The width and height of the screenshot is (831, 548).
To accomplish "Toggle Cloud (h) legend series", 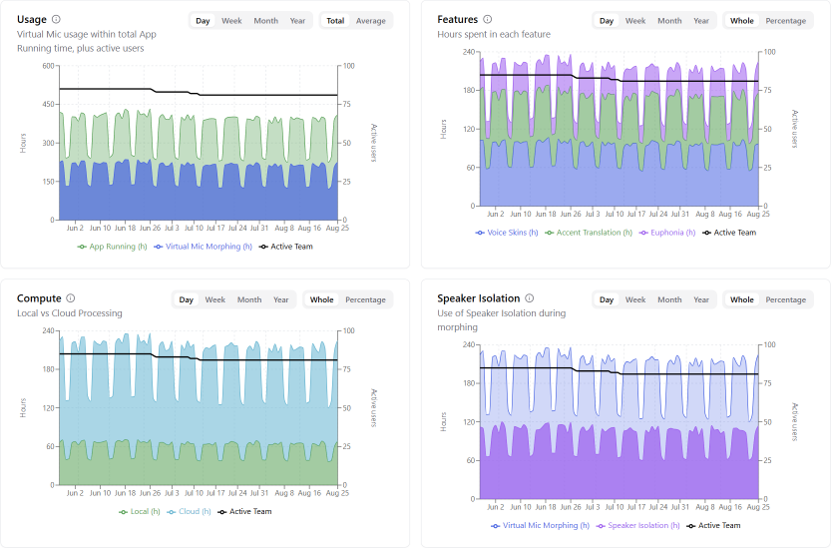I will [190, 511].
